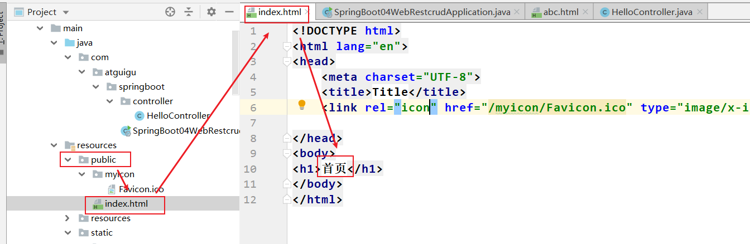Expand the nested resources folder
Viewport: 750px width, 244px height.
tap(68, 218)
